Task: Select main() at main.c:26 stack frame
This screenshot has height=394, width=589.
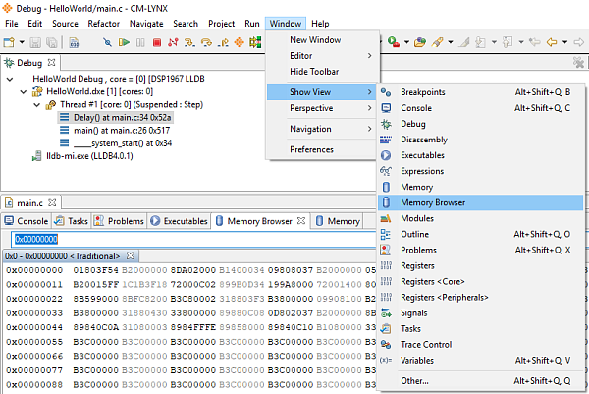Action: (115, 131)
